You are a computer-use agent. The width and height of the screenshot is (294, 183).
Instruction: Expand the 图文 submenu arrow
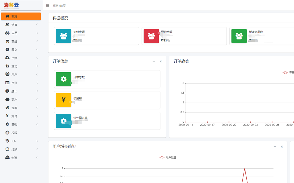(37, 49)
